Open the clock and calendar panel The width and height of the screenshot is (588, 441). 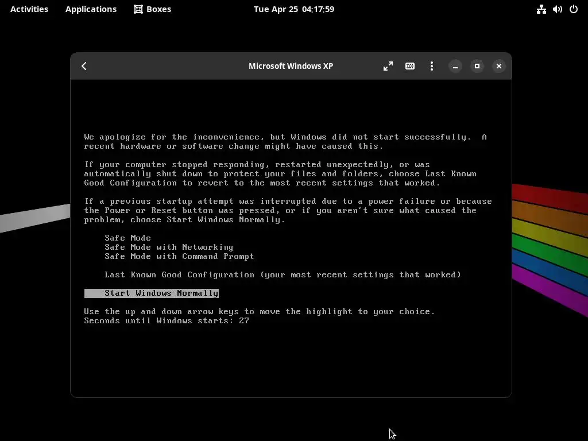tap(294, 9)
